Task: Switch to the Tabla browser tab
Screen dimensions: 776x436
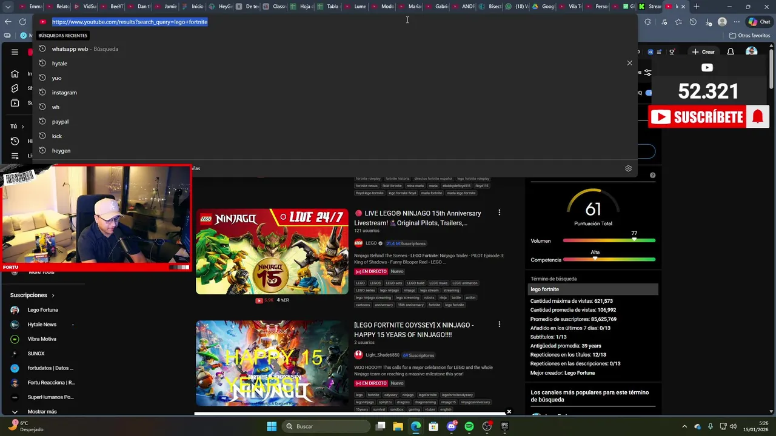Action: click(329, 7)
